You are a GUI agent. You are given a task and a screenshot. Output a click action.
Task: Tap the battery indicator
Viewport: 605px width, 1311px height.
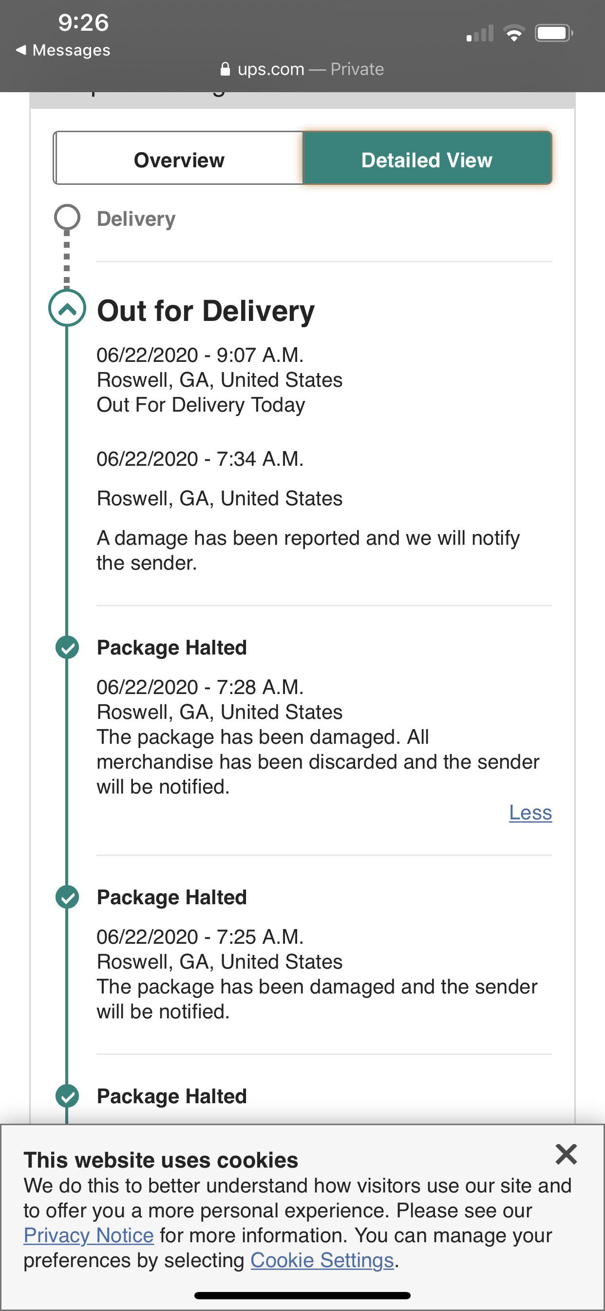point(552,33)
